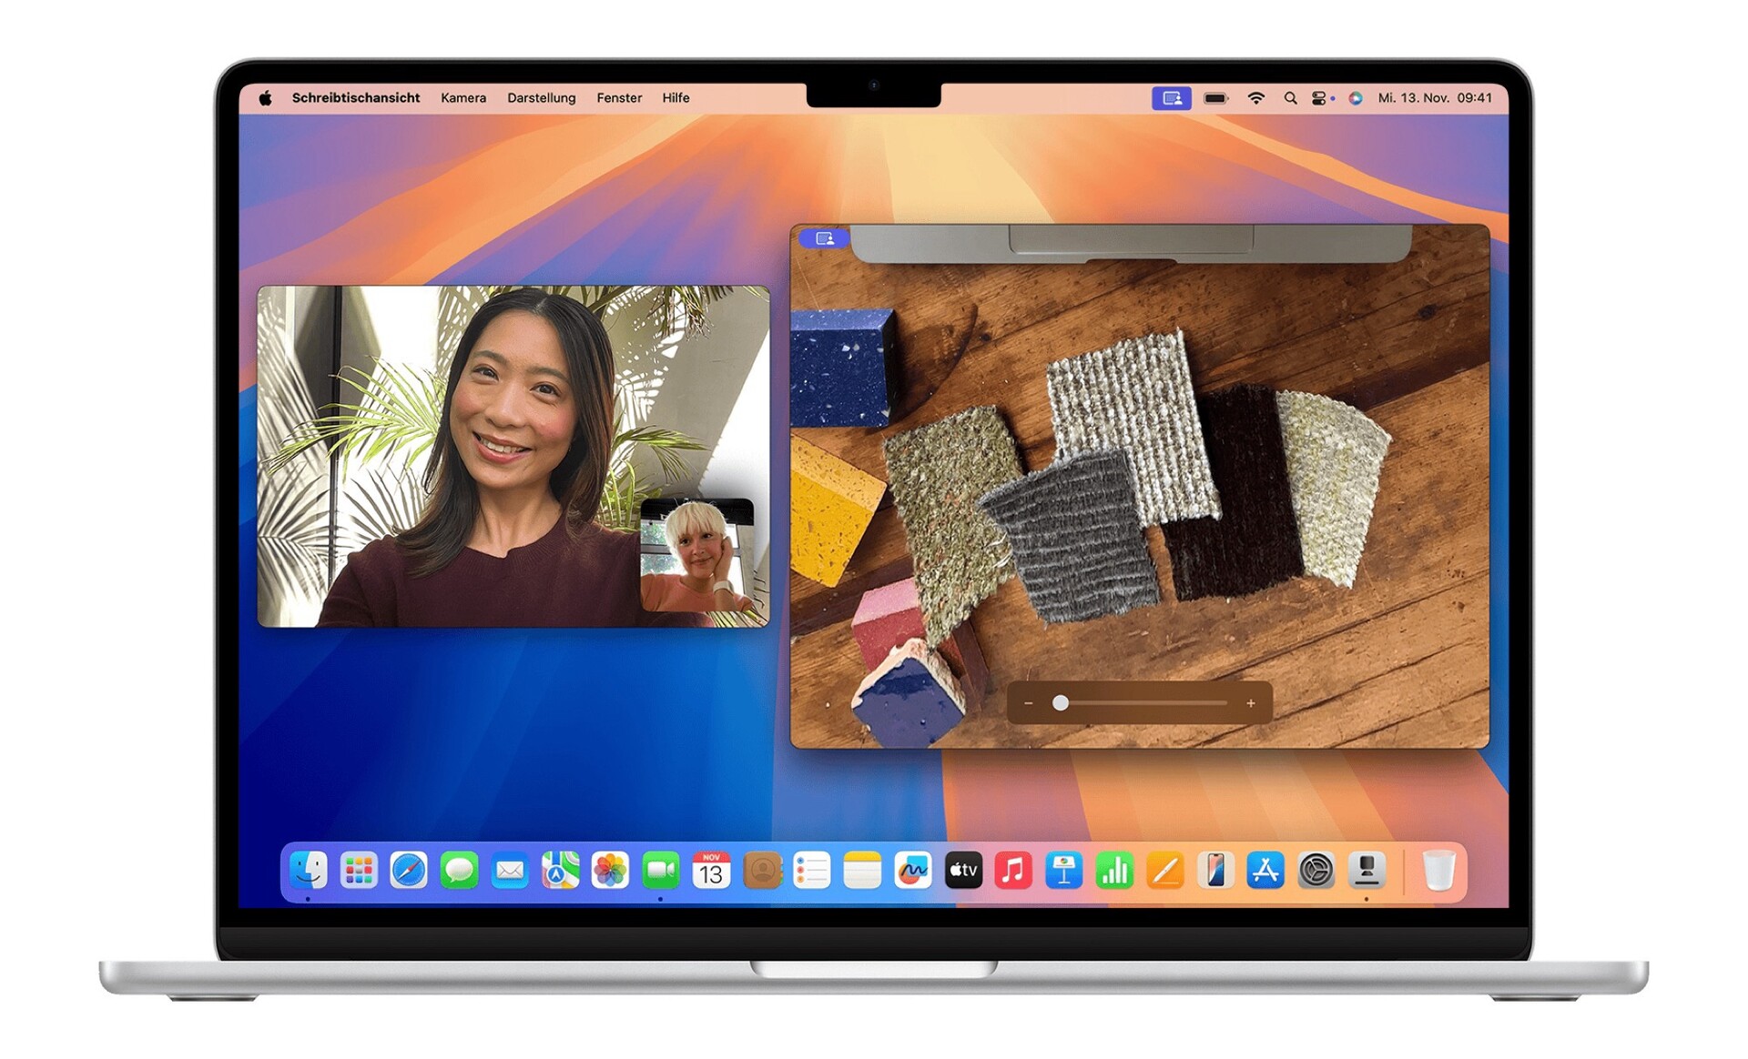The image size is (1748, 1059).
Task: Click the zoom-in plus button
Action: coord(1251,703)
